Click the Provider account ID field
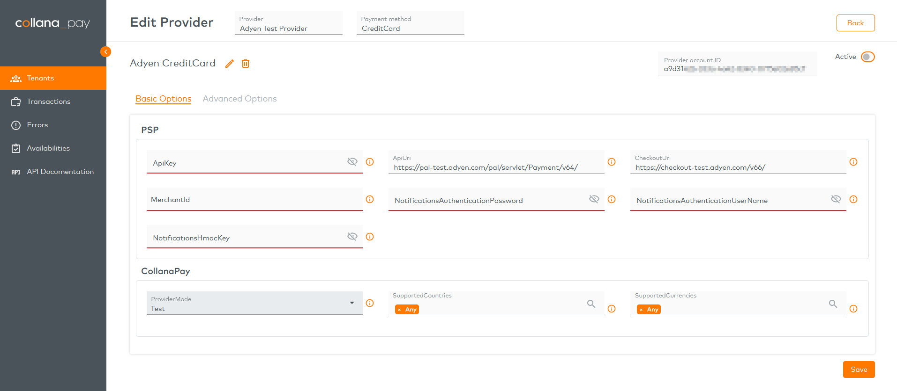This screenshot has height=391, width=897. [x=738, y=64]
